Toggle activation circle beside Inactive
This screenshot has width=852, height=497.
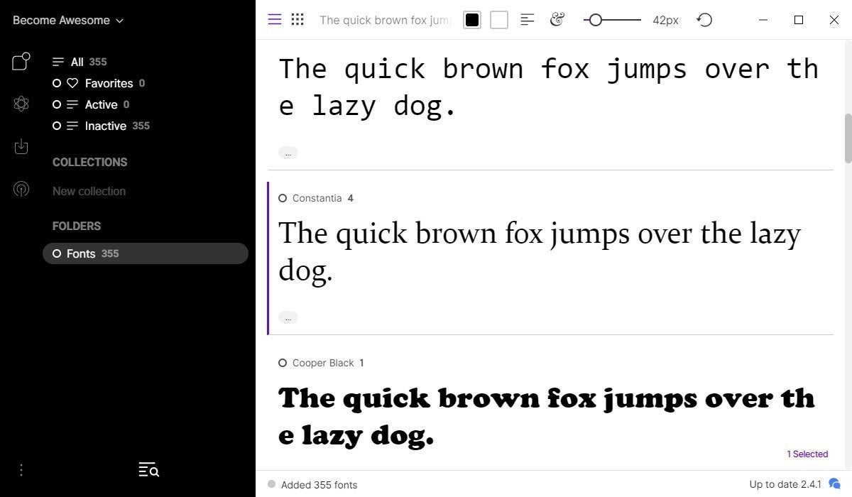click(57, 126)
